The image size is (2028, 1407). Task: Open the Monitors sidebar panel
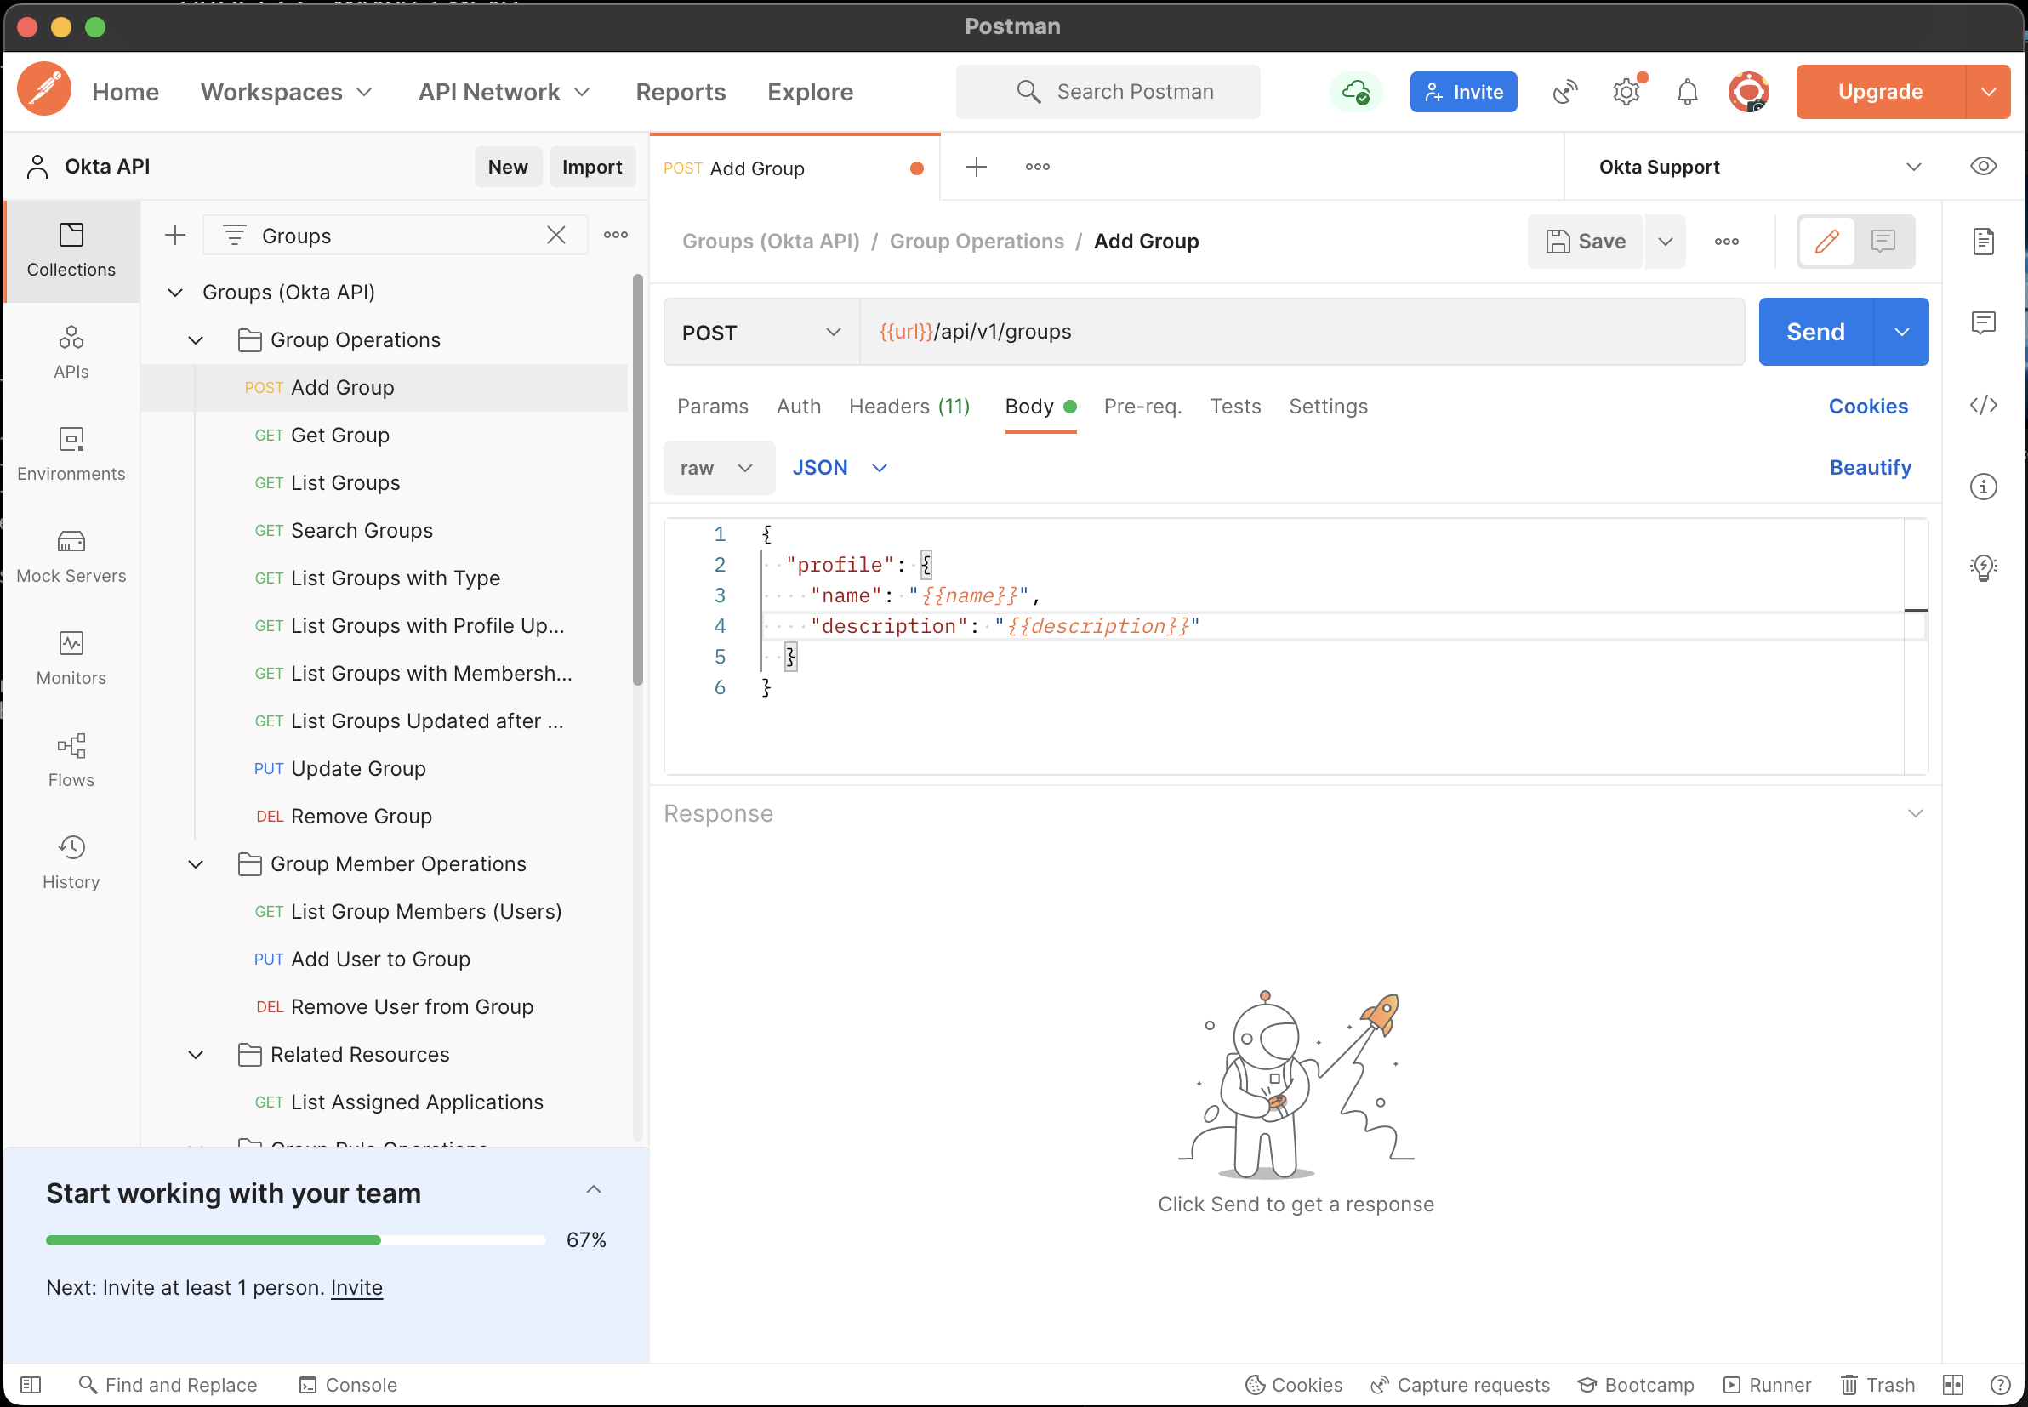[x=71, y=658]
